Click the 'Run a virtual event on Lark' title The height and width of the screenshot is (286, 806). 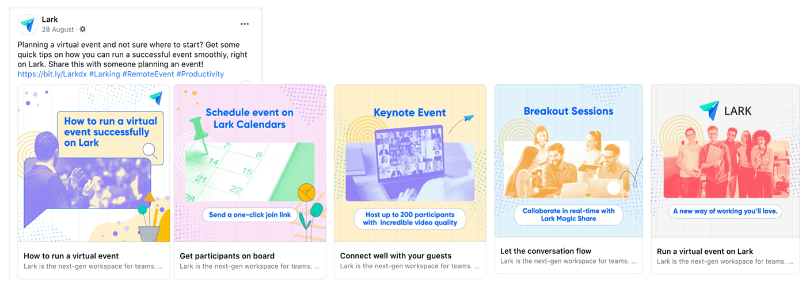705,251
